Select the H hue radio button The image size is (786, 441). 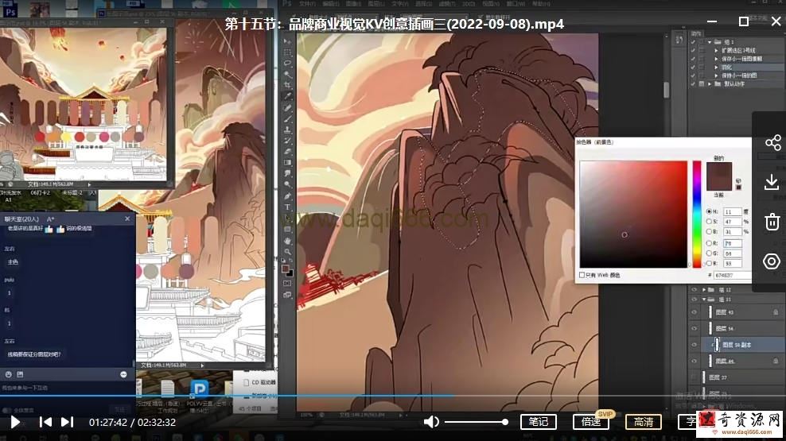tap(709, 211)
